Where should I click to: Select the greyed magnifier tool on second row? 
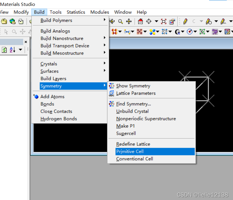[14, 32]
